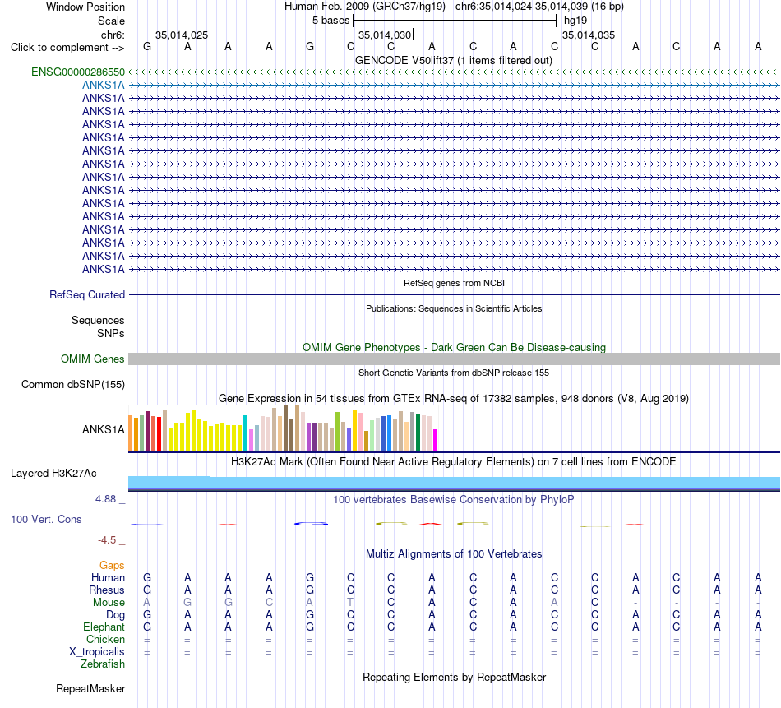Click the 35,014,025 ruler position
781x708 pixels.
[x=182, y=35]
